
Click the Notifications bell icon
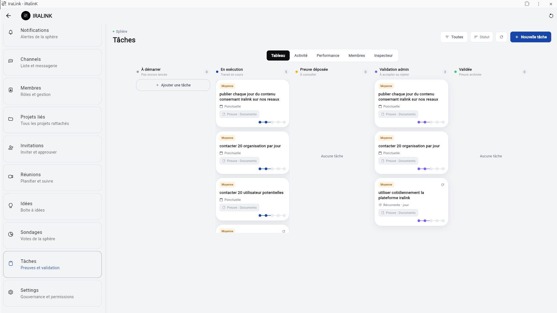pos(11,32)
